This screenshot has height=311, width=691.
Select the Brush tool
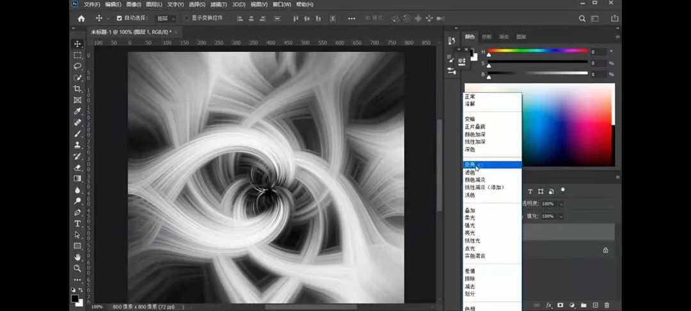point(77,133)
